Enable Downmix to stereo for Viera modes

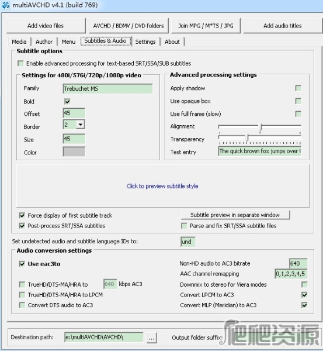pos(304,284)
